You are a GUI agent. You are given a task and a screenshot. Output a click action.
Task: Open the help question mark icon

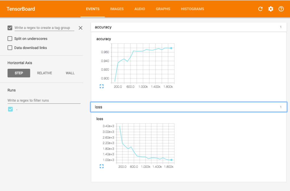[281, 9]
